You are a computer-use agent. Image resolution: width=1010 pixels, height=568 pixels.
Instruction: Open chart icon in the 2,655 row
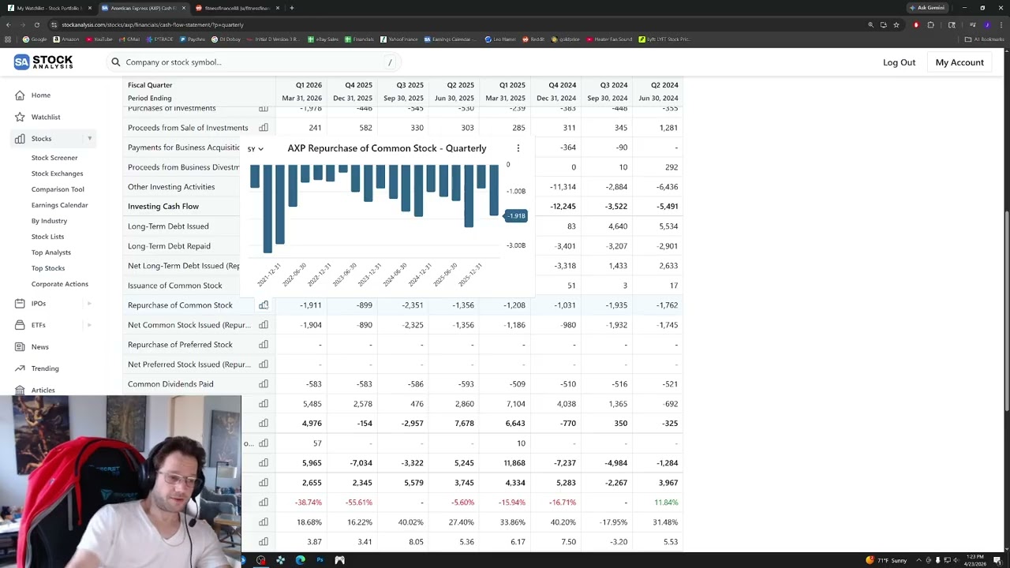264,483
